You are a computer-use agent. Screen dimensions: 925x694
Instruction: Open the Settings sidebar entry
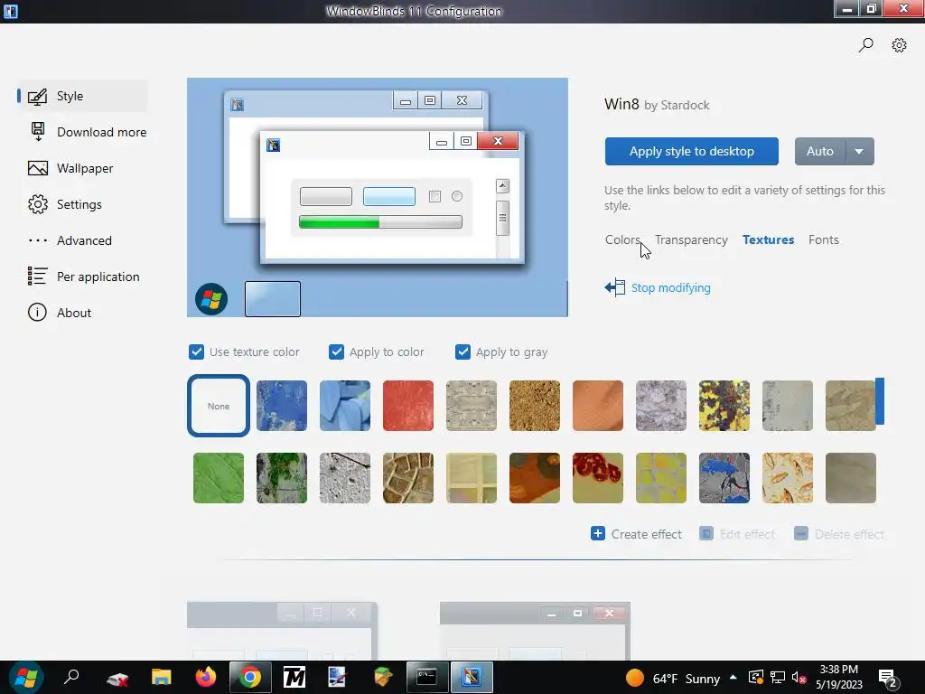pyautogui.click(x=65, y=204)
